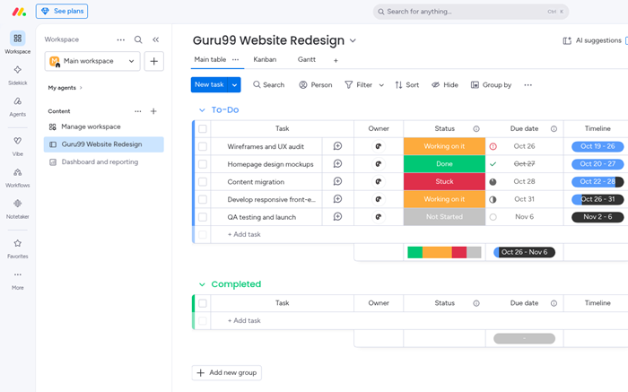Add a new board view tab
This screenshot has width=628, height=392.
(x=336, y=60)
